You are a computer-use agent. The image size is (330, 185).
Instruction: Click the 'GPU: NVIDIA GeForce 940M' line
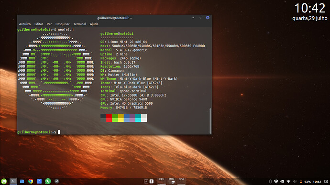pyautogui.click(x=123, y=99)
